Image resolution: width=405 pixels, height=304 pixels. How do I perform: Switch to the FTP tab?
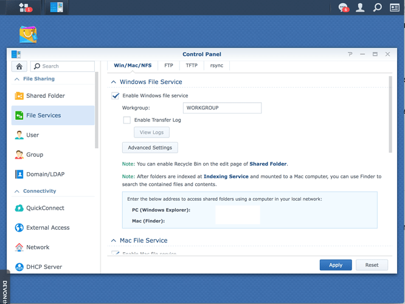pyautogui.click(x=168, y=66)
